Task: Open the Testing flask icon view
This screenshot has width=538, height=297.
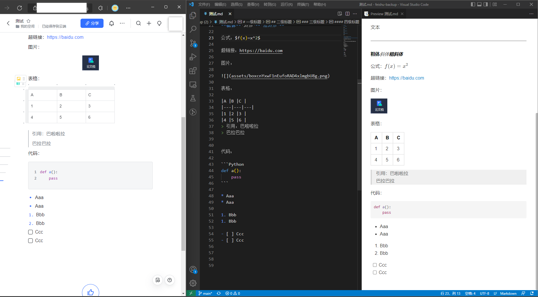Action: [193, 98]
